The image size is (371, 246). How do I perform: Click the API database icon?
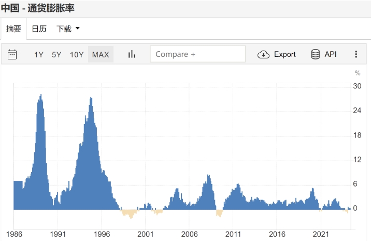click(315, 54)
